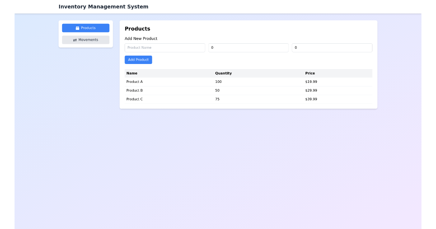436x229 pixels.
Task: Click the price input field
Action: coord(332,48)
